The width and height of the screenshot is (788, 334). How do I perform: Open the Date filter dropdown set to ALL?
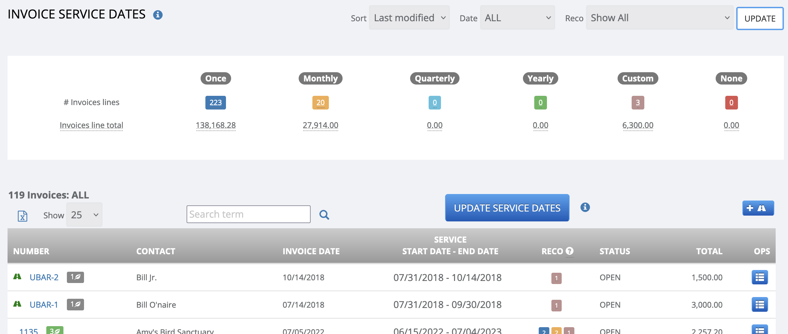pos(517,17)
